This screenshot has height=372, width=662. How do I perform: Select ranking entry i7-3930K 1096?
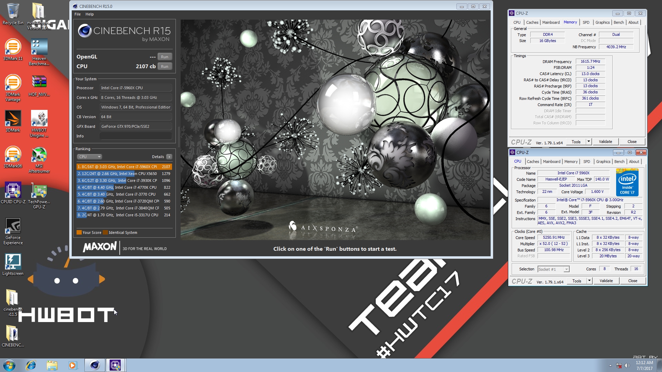pos(124,180)
